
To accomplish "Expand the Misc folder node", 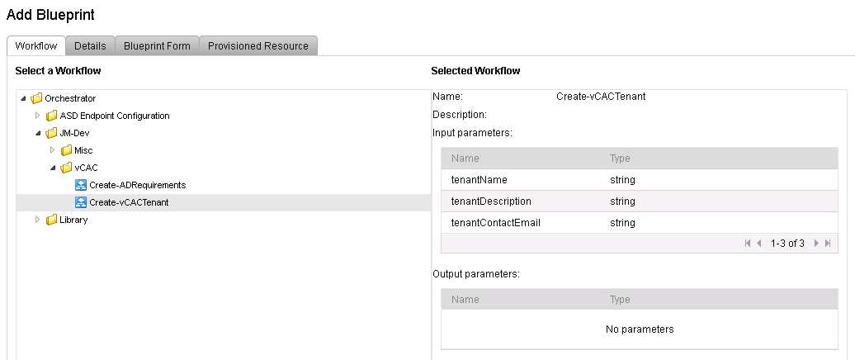I will click(x=52, y=150).
